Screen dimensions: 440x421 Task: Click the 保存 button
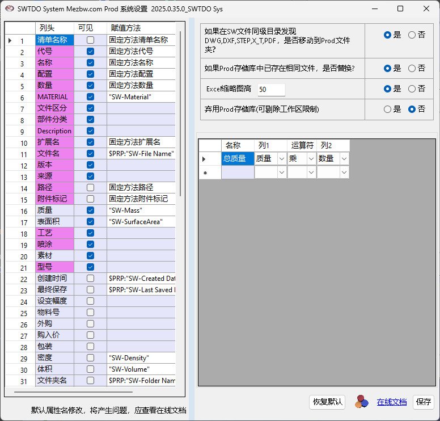[x=423, y=402]
